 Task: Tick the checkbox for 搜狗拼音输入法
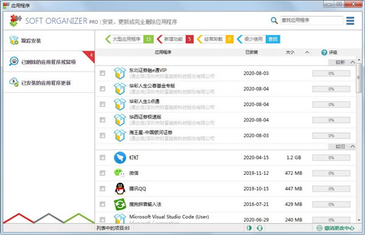[x=102, y=204]
